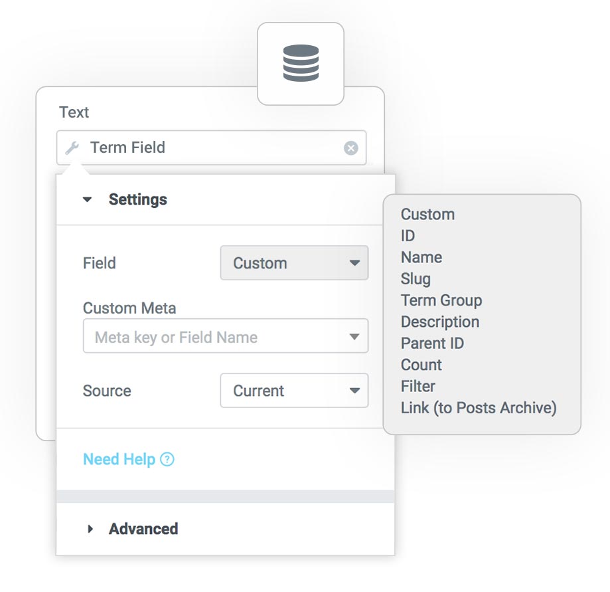Screen dimensions: 610x592
Task: Open the Field dropdown showing Custom
Action: pyautogui.click(x=294, y=263)
